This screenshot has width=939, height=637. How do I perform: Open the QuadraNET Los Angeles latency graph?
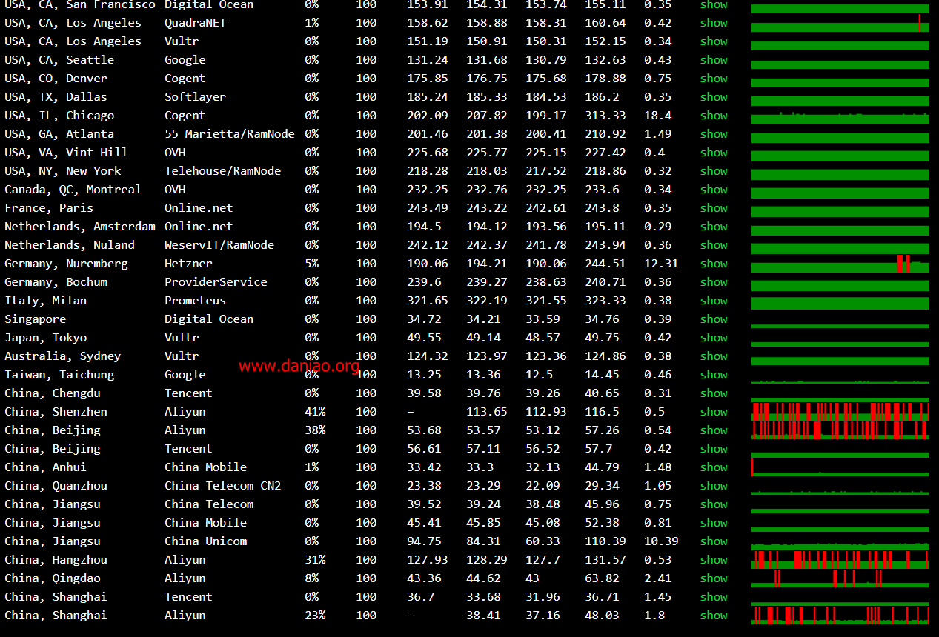click(840, 23)
